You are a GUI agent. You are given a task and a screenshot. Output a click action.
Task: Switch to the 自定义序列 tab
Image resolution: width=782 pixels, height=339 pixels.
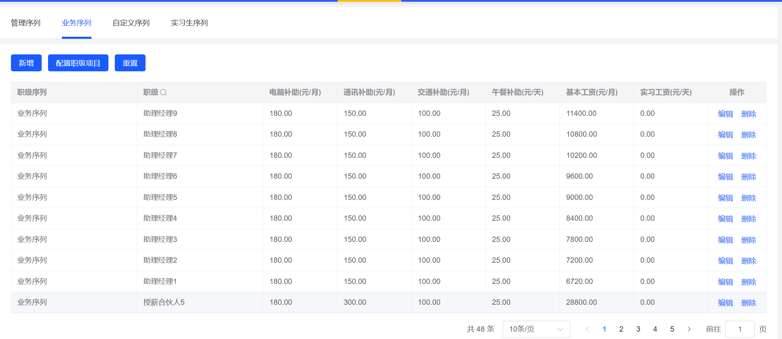point(131,23)
